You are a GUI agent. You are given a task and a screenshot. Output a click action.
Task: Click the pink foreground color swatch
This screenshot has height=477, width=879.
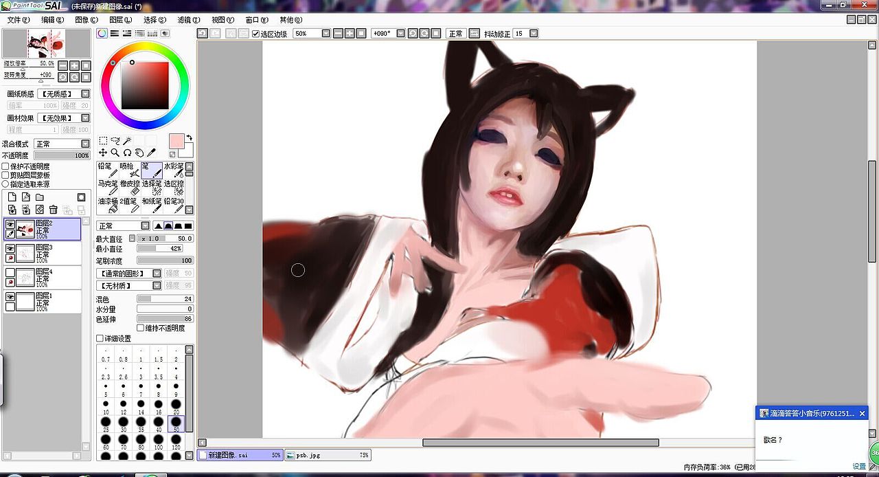[177, 141]
